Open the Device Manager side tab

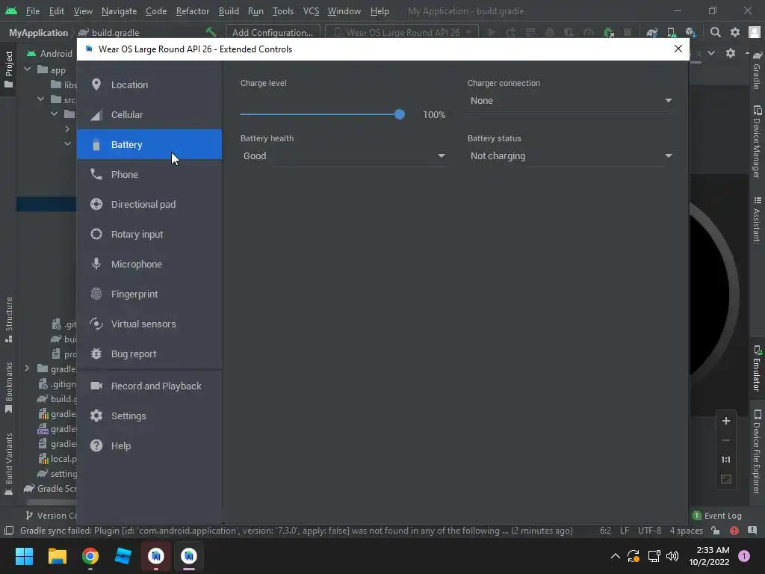(757, 141)
